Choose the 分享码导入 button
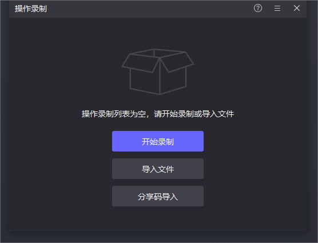Screen dimensions: 318x243 pos(158,196)
